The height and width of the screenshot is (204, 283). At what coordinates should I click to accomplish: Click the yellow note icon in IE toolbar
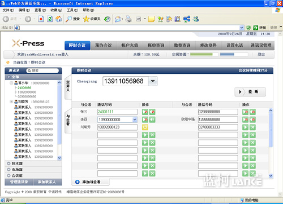coord(151,19)
